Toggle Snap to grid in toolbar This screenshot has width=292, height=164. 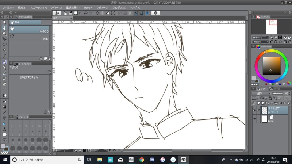[x=147, y=13]
